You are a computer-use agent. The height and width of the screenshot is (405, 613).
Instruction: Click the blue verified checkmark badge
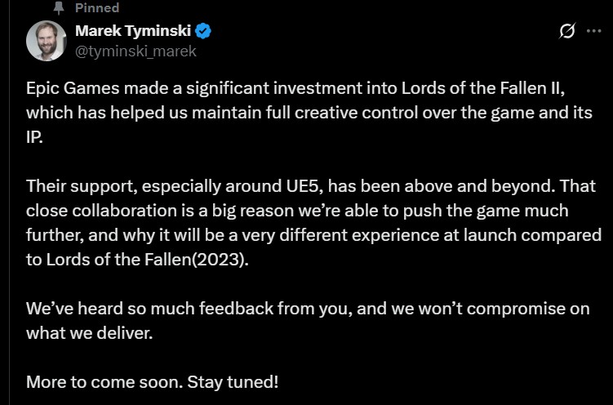pos(203,31)
